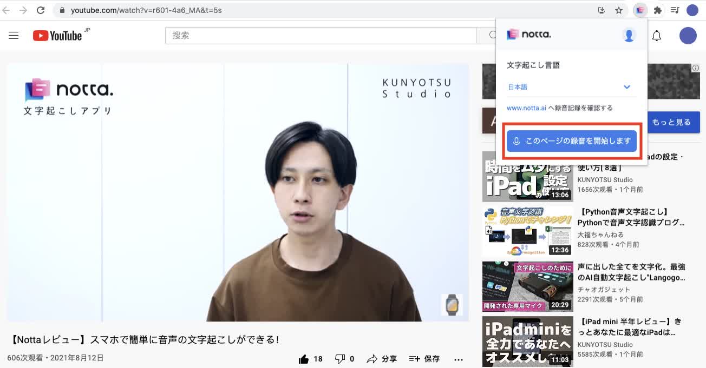This screenshot has height=368, width=706.
Task: Open the YouTube notifications bell
Action: pyautogui.click(x=657, y=36)
